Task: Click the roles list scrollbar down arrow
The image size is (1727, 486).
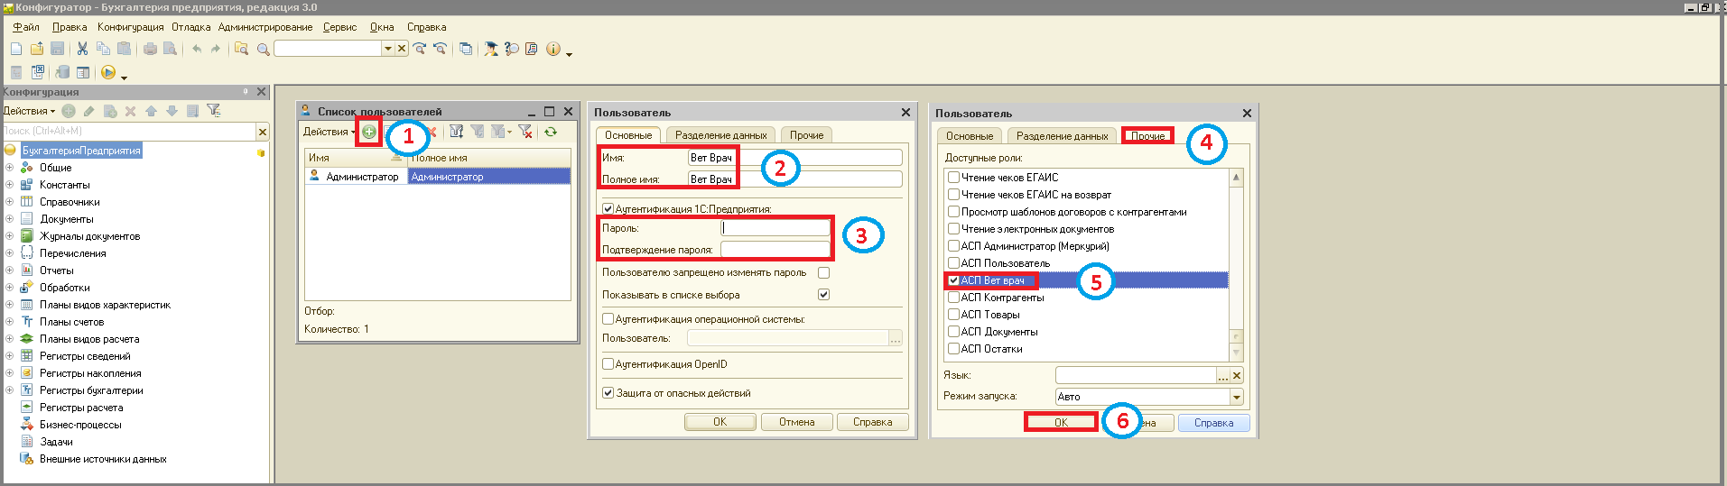Action: pos(1236,353)
